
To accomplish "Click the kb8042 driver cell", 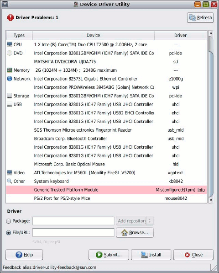I will click(176, 181).
